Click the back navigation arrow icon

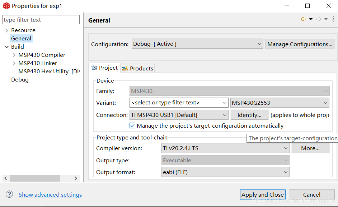[304, 19]
